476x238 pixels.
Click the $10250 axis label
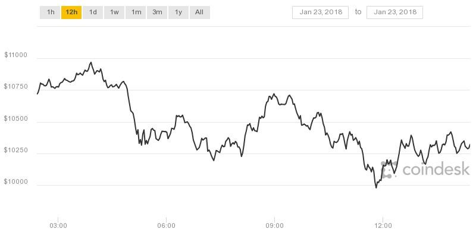[15, 150]
